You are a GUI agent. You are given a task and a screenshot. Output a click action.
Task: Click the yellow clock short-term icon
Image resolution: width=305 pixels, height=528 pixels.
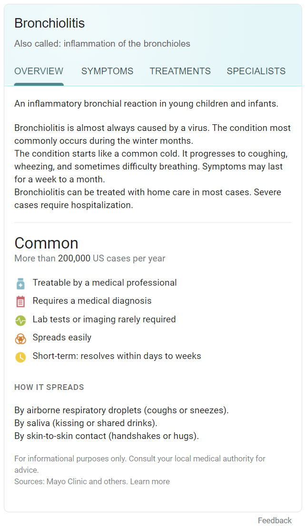click(20, 357)
